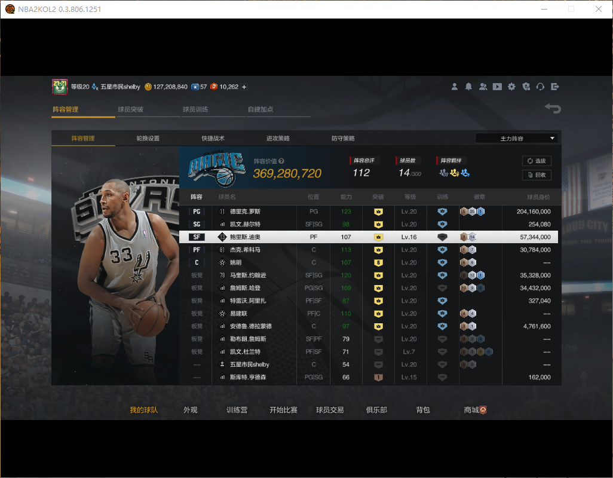This screenshot has height=478, width=613.
Task: Select player row 杰克.希科马
Action: coord(368,250)
